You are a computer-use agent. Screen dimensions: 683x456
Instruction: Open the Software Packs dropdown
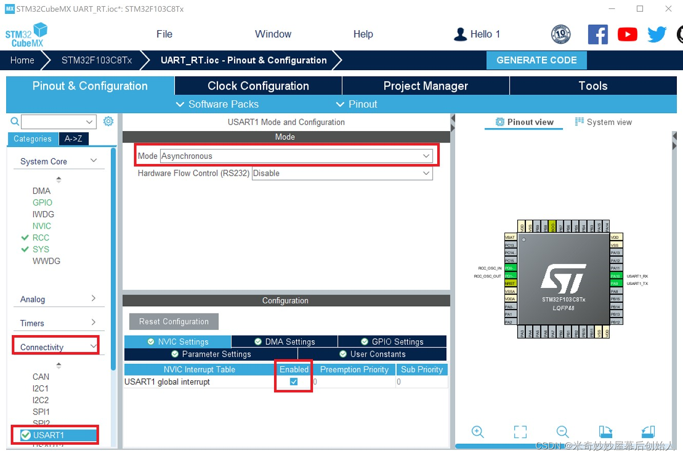[217, 104]
